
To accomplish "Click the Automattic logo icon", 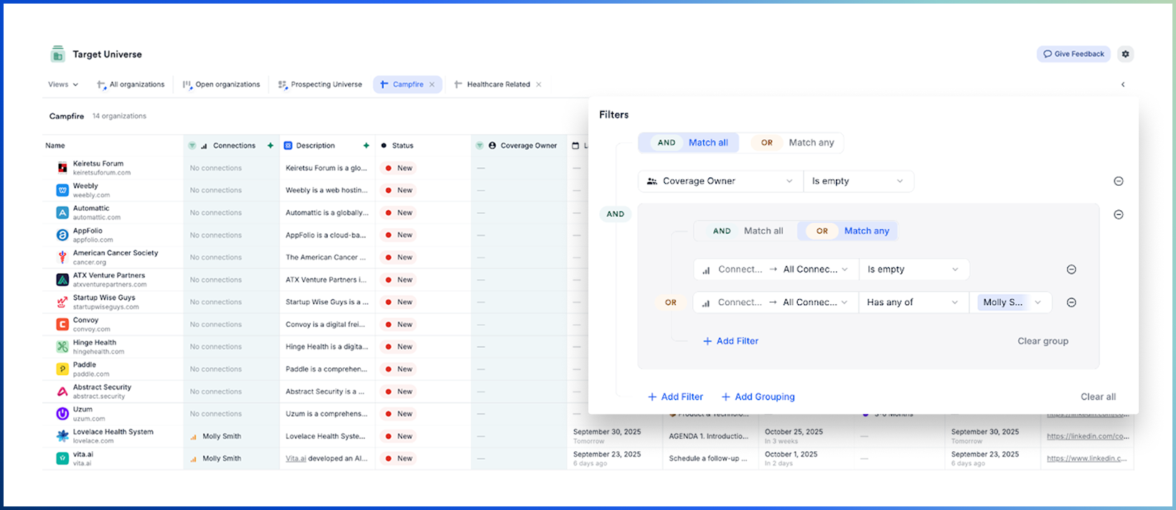I will click(x=62, y=212).
